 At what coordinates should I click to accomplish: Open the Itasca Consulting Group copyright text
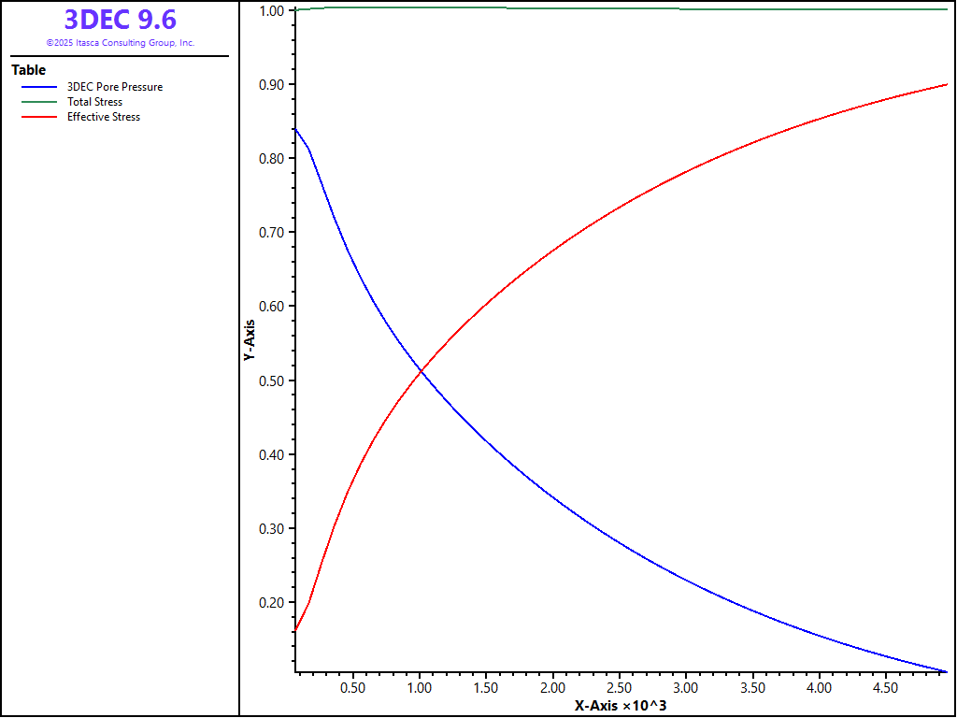[120, 43]
